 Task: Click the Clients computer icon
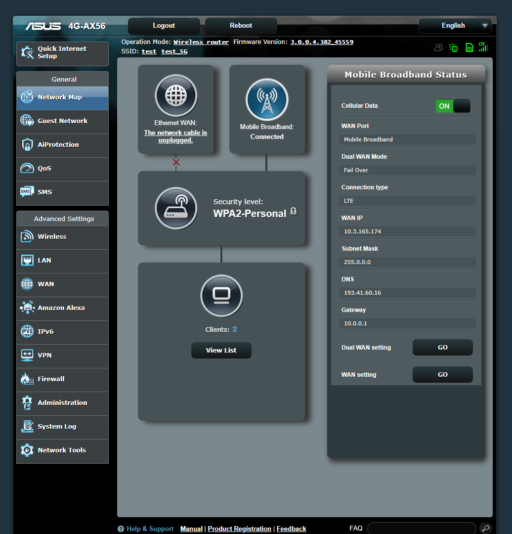click(221, 296)
